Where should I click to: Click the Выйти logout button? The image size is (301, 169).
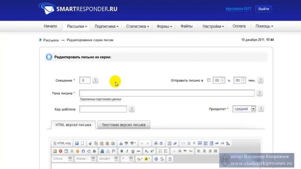[x=263, y=9]
